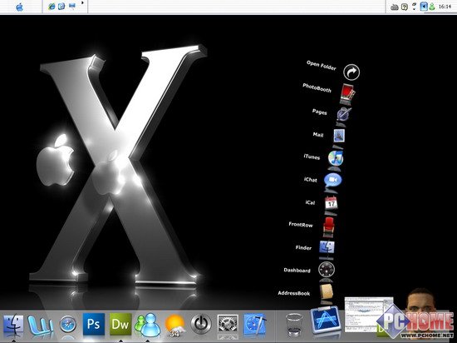Open the weather sun icon in dock
This screenshot has width=457, height=343.
tap(174, 326)
